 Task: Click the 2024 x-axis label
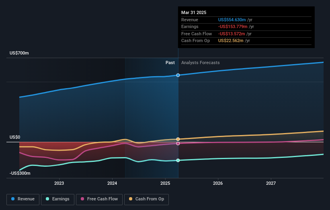[x=112, y=183]
